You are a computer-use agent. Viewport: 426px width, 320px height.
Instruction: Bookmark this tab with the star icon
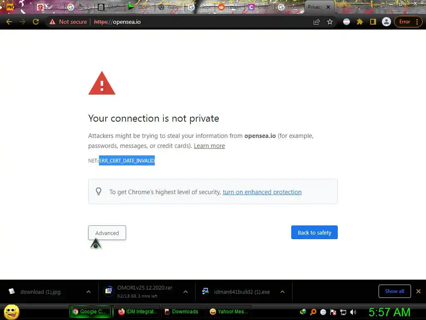click(330, 22)
